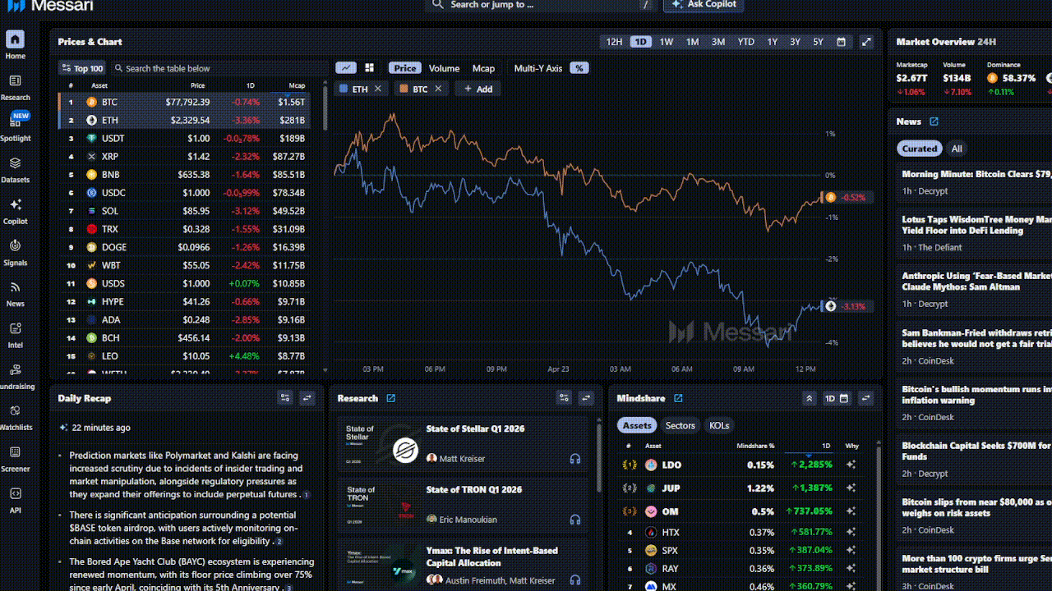Screen dimensions: 1052x591
Task: Sort the table by Price column
Action: [x=197, y=85]
